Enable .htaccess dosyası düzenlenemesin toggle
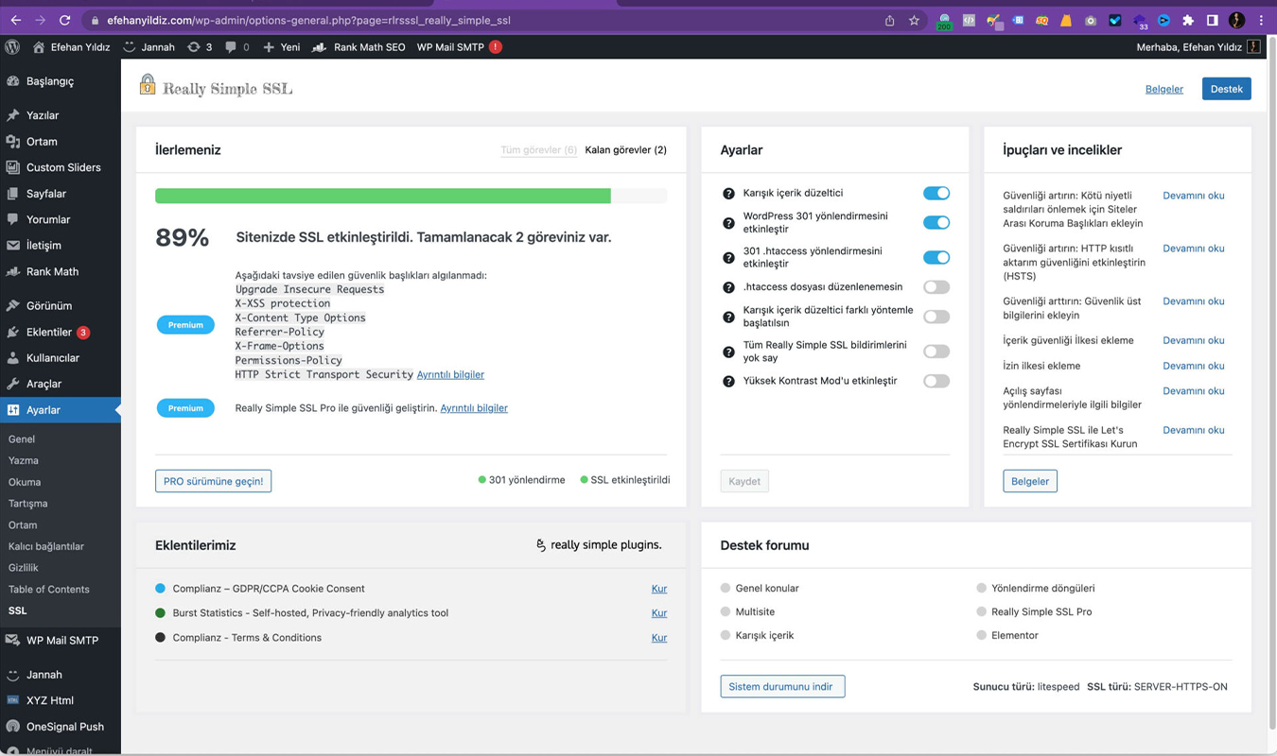The height and width of the screenshot is (756, 1277). 936,286
